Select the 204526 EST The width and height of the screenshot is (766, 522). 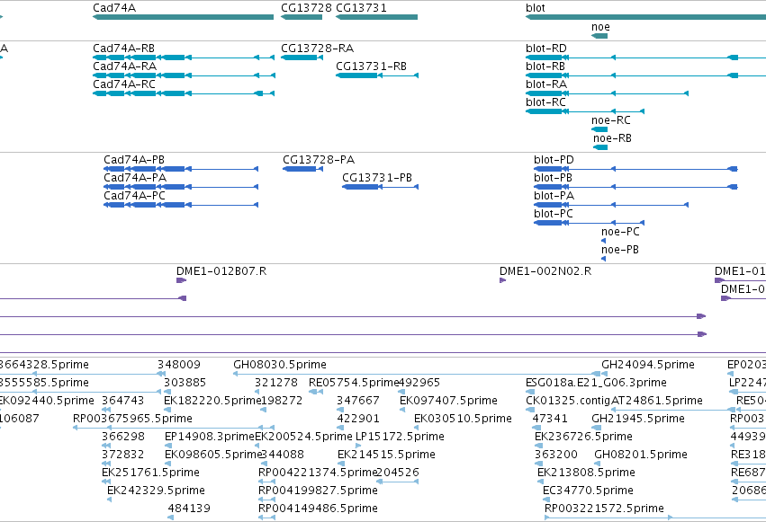click(x=398, y=482)
